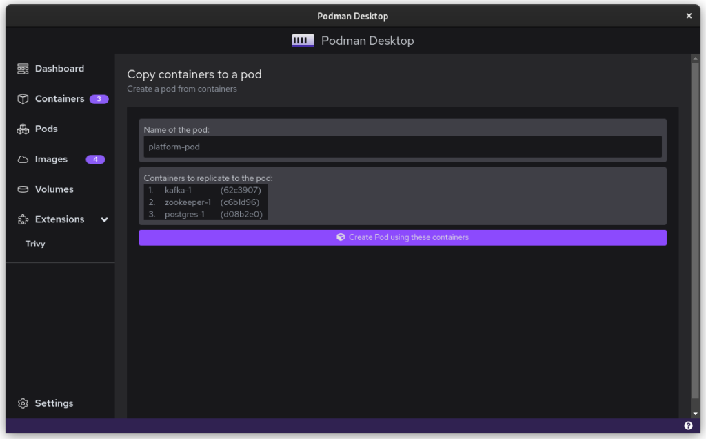Screen dimensions: 706x439
Task: Open the Trivy extension entry
Action: click(35, 244)
